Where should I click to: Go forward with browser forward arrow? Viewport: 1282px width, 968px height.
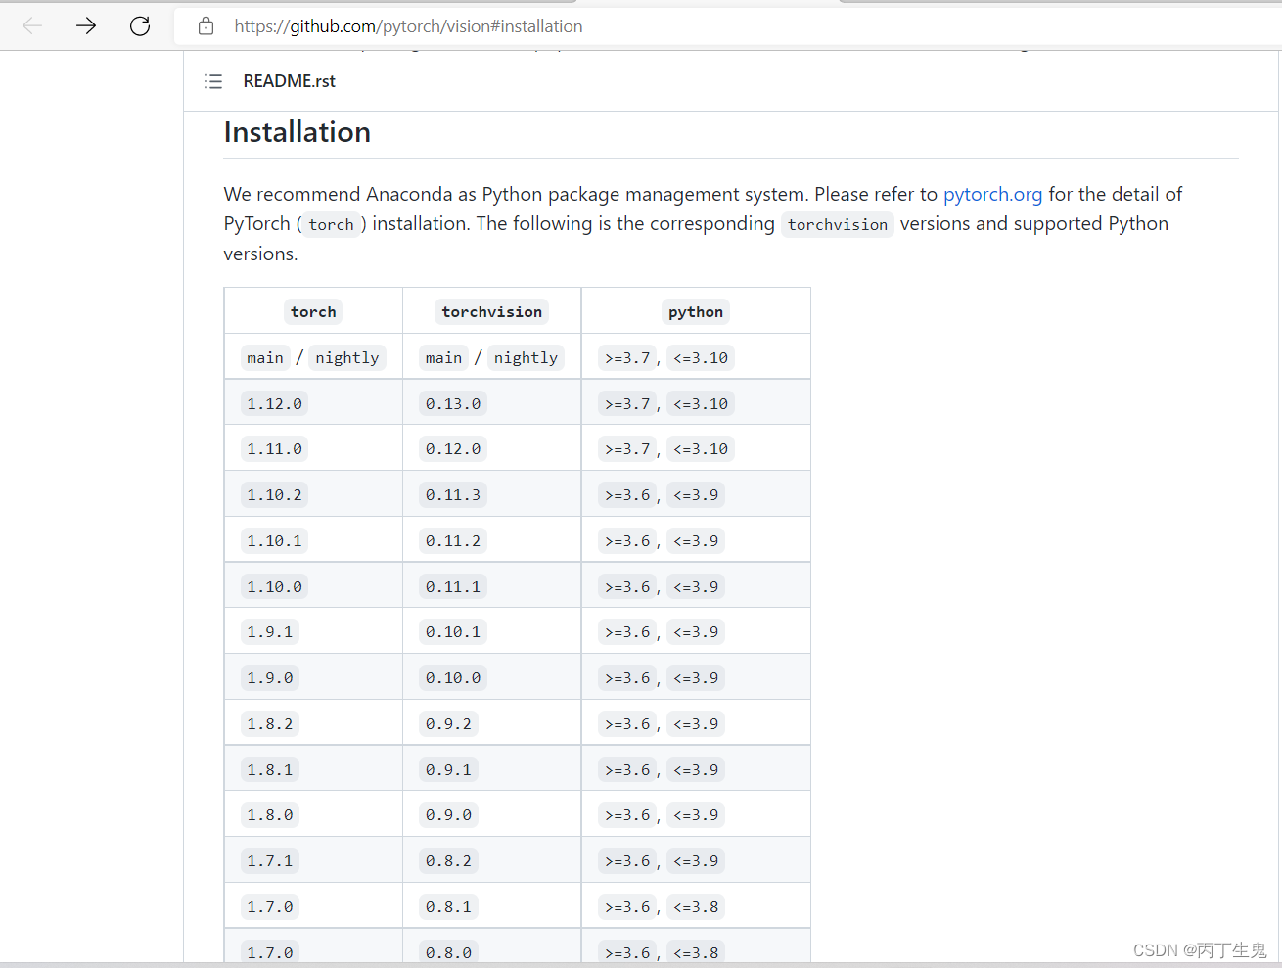pyautogui.click(x=86, y=26)
